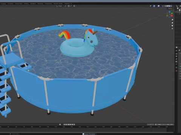The height and width of the screenshot is (135, 181).
Task: Click the End frame field
Action: pos(169,124)
